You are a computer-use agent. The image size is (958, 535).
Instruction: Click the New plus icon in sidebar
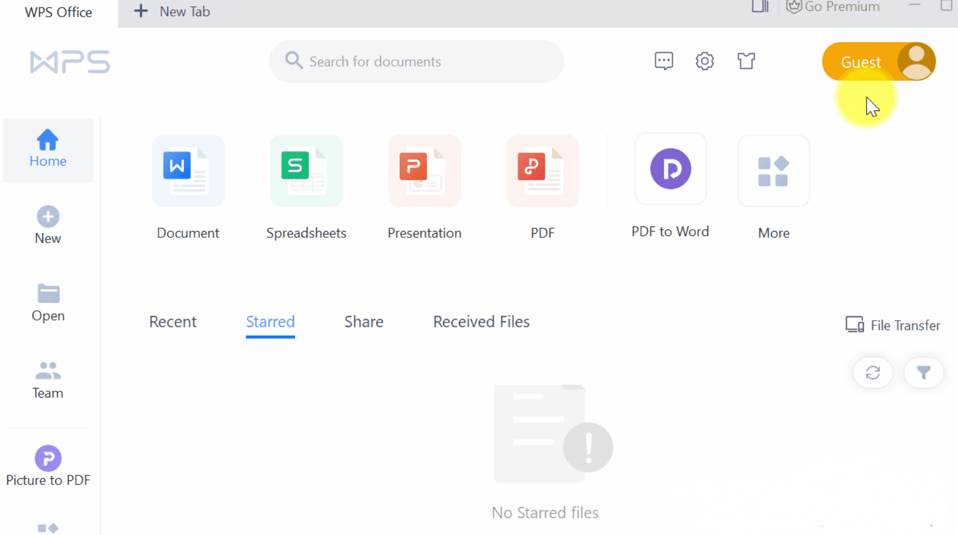pos(48,217)
